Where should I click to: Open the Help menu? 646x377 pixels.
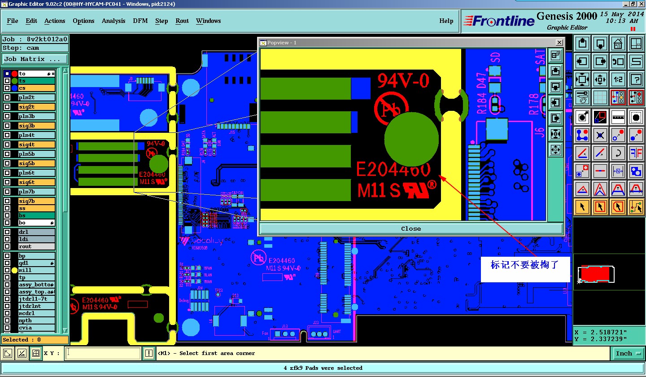click(x=446, y=21)
